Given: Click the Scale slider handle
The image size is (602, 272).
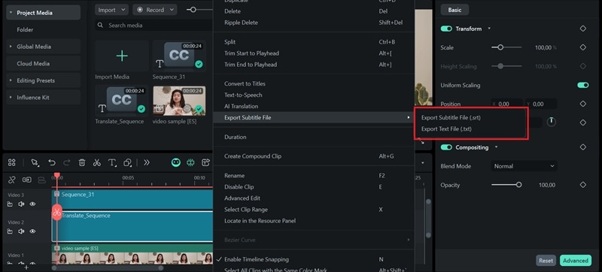Looking at the screenshot, I should [500, 47].
